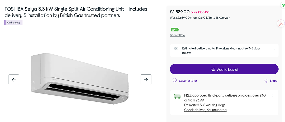The image size is (285, 122).
Task: Click the Save for later text
Action: point(188,81)
